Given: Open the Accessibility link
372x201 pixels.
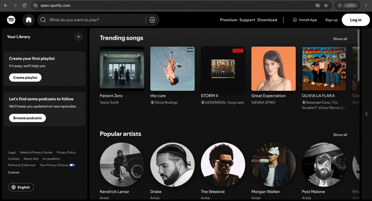Looking at the screenshot, I should click(x=51, y=159).
